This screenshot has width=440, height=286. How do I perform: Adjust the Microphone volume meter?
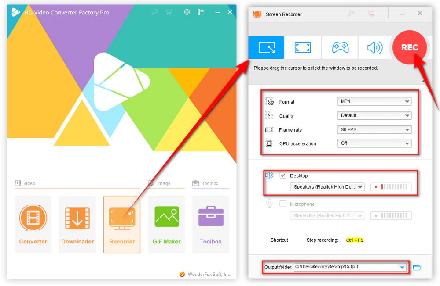click(x=391, y=215)
